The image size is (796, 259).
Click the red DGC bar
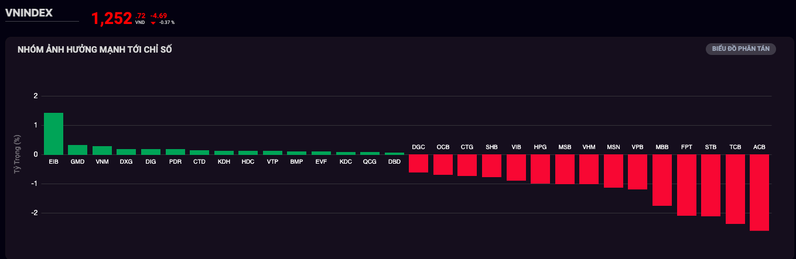point(418,163)
